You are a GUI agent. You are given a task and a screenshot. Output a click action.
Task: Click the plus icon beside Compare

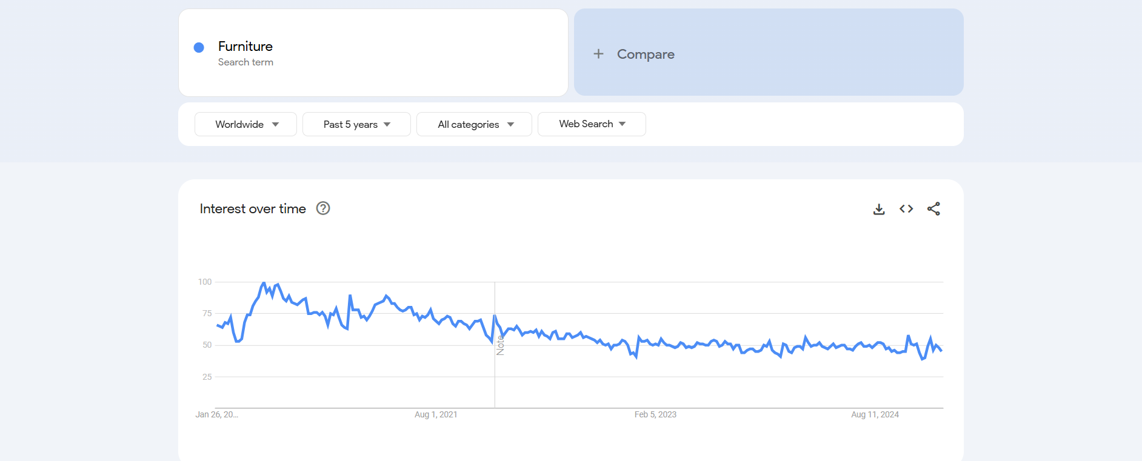(x=598, y=54)
